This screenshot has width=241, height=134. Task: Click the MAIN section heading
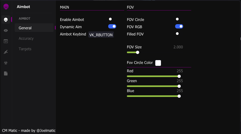click(64, 7)
